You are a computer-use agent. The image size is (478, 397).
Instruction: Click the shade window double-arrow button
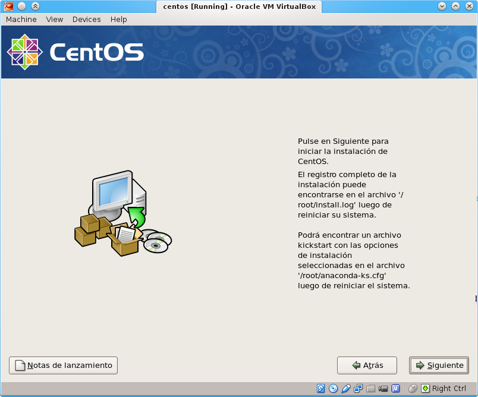click(35, 6)
